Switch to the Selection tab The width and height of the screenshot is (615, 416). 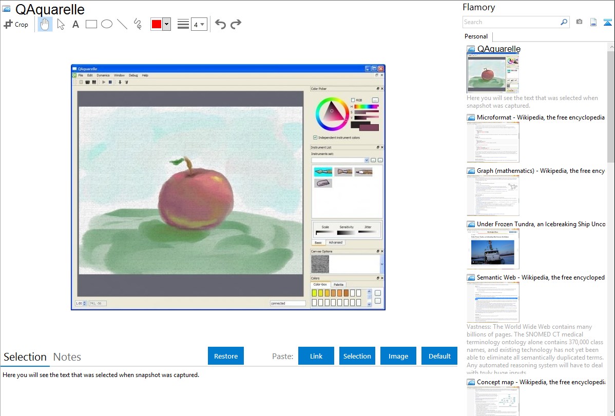pyautogui.click(x=25, y=357)
